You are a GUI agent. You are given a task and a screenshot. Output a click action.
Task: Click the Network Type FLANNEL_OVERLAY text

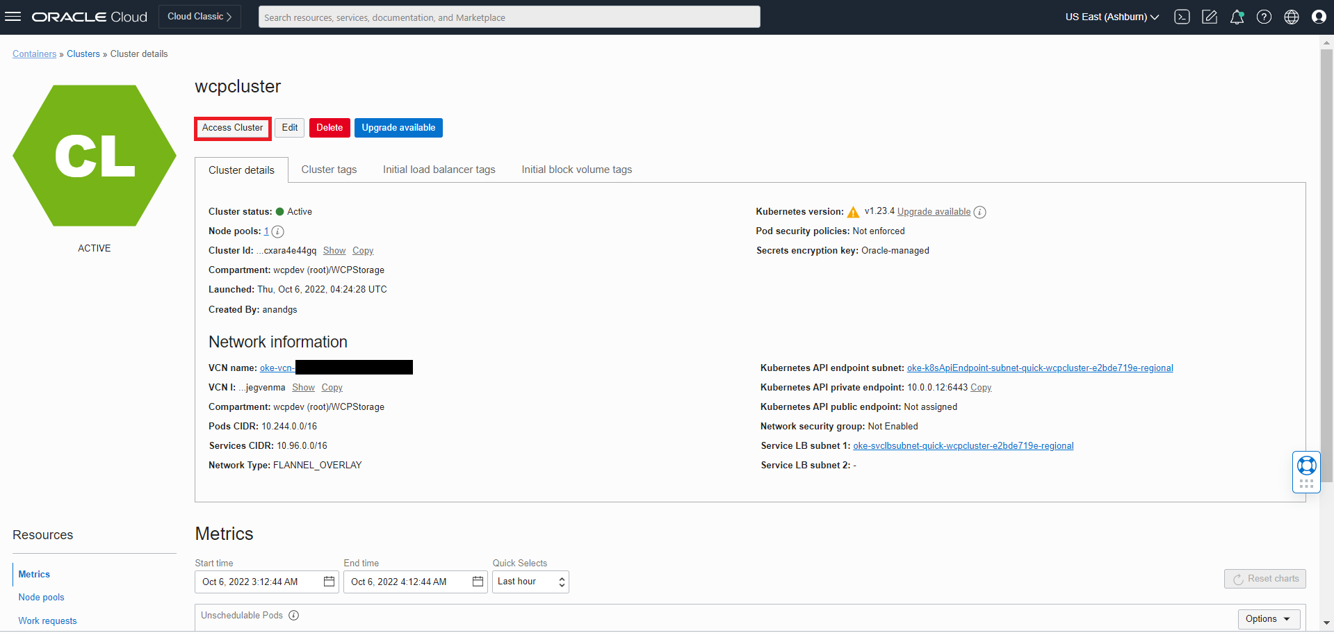(318, 466)
